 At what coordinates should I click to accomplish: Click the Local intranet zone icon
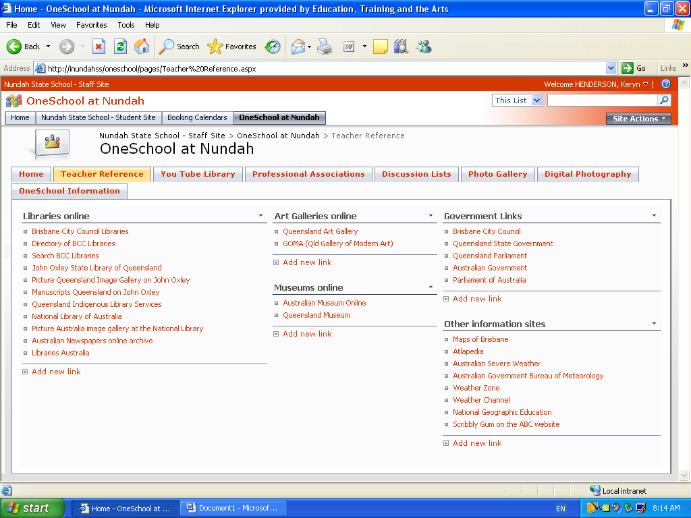tap(595, 490)
